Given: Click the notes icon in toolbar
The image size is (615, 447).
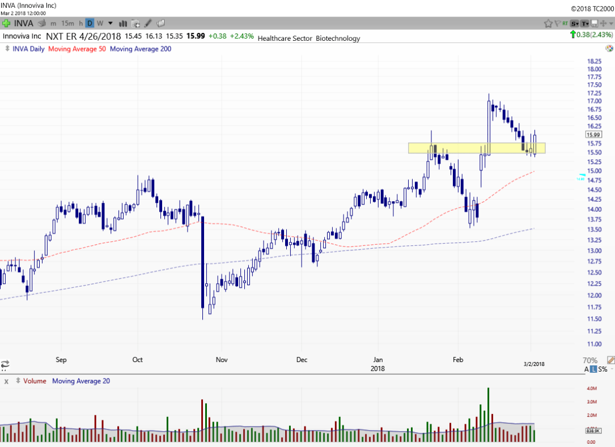Looking at the screenshot, I should click(160, 23).
